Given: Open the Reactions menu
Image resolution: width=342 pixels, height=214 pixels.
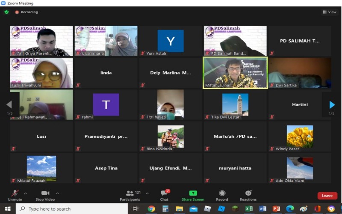Looking at the screenshot, I should 248,196.
